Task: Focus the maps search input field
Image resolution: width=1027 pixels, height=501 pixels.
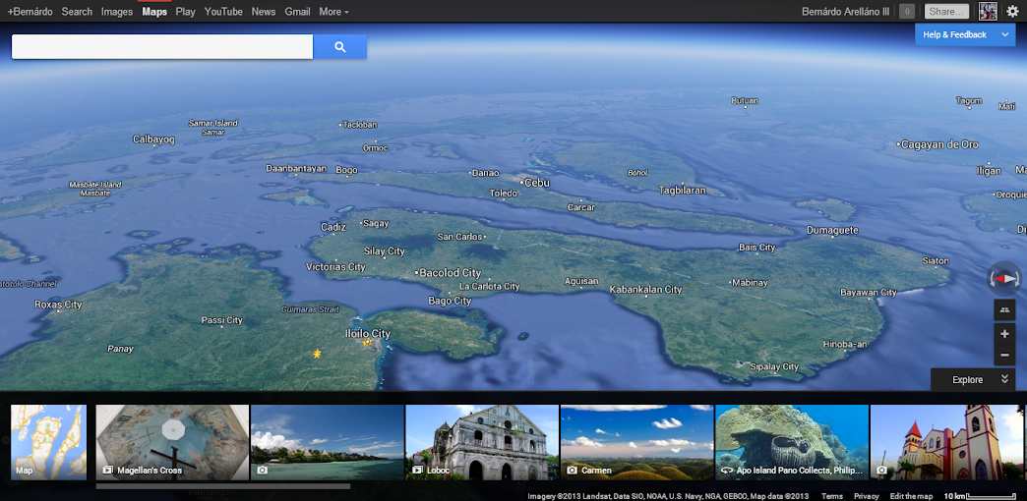Action: coord(162,46)
